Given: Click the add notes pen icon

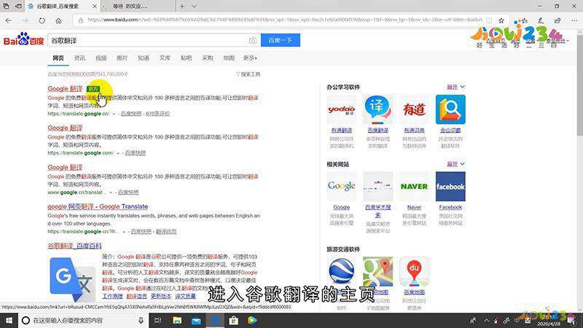Looking at the screenshot, I should pyautogui.click(x=541, y=20).
